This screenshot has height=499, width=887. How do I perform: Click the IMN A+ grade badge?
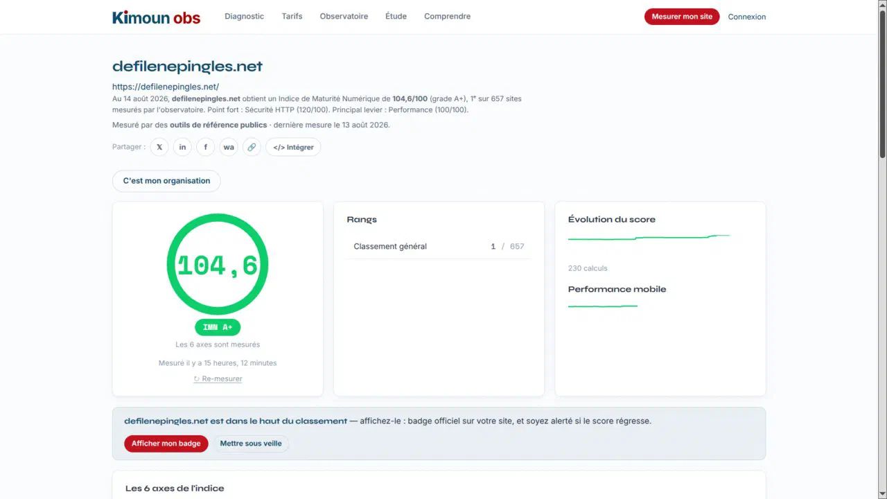pyautogui.click(x=218, y=327)
